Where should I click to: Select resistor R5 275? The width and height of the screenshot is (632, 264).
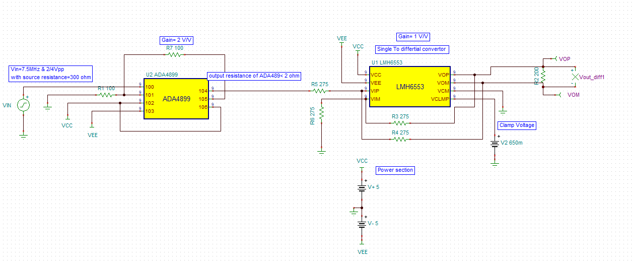coord(320,91)
